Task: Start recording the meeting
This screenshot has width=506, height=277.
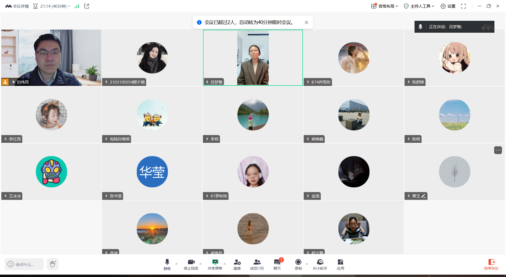Action: (298, 264)
